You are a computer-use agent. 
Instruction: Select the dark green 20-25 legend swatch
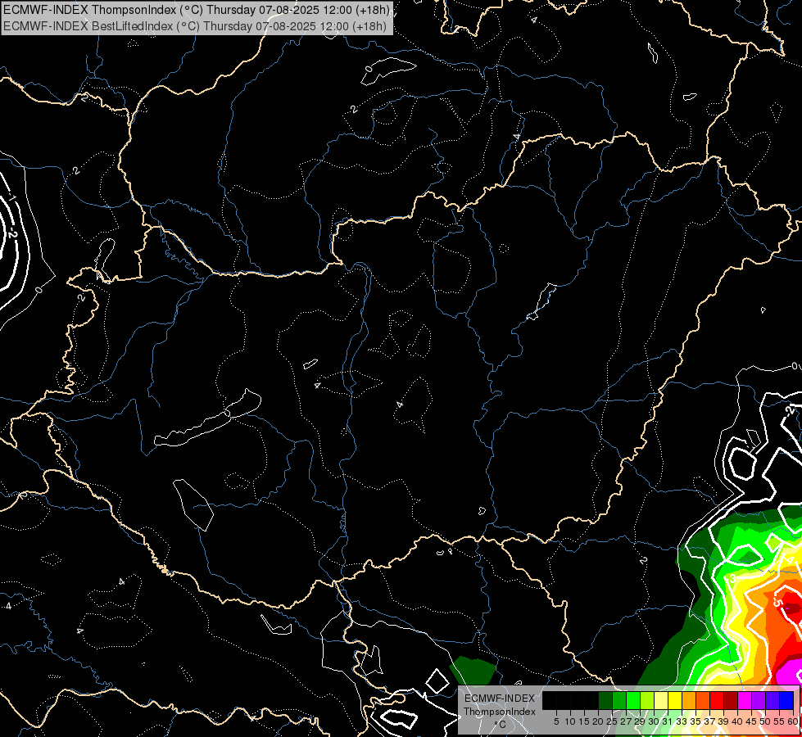(x=605, y=700)
